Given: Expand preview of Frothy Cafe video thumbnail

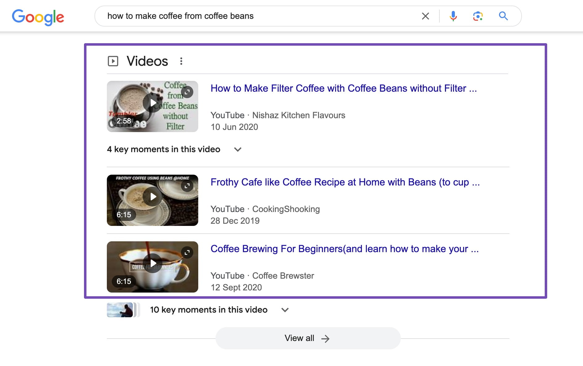Looking at the screenshot, I should tap(187, 186).
